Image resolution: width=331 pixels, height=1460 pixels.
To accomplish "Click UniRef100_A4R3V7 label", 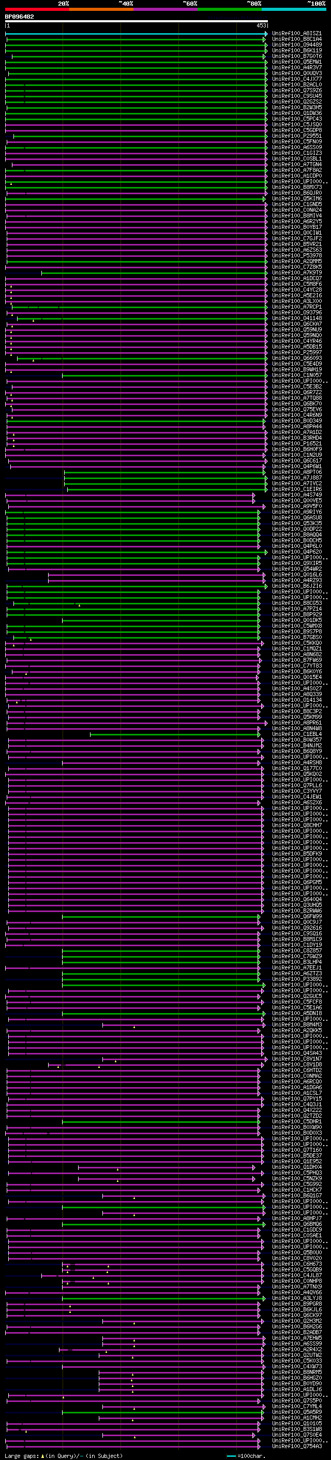I will point(296,67).
